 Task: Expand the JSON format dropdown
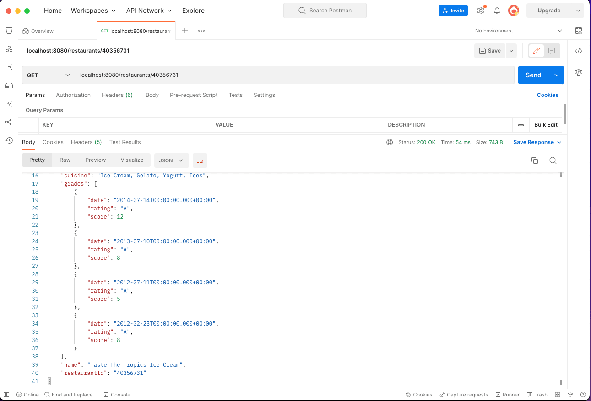pyautogui.click(x=171, y=160)
